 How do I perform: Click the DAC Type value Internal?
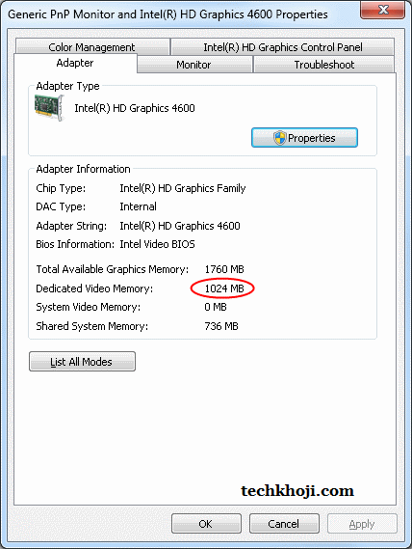[138, 206]
